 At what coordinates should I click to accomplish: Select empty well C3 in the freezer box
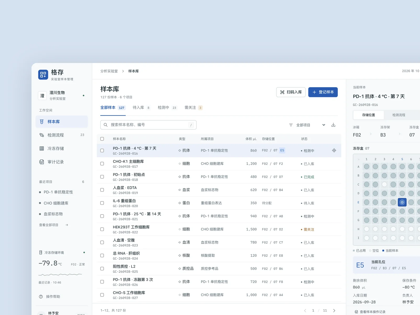point(384,185)
